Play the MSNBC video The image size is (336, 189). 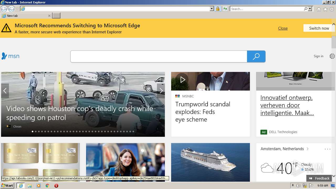[183, 80]
